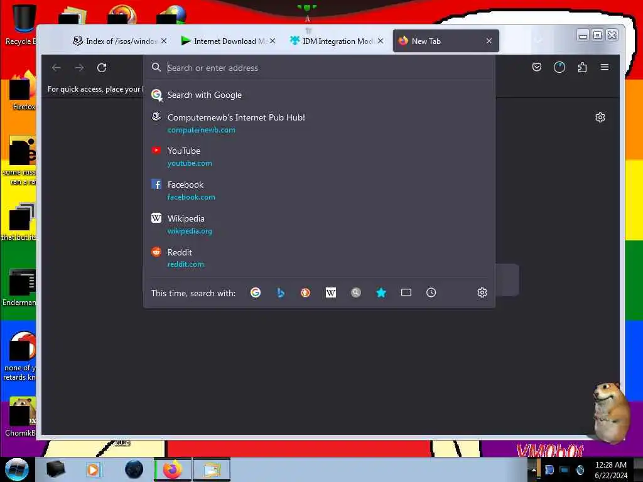Screen dimensions: 643x482
Task: Search this time with Google icon
Action: [256, 292]
